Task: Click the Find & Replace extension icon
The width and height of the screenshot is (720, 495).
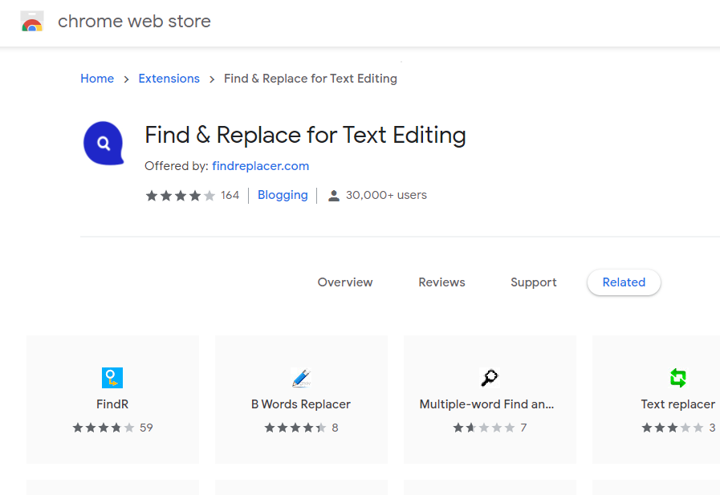Action: [x=104, y=143]
